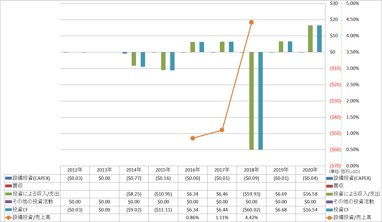Select the ($0.04) CAPEX cell for 2020年

[x=310, y=178]
